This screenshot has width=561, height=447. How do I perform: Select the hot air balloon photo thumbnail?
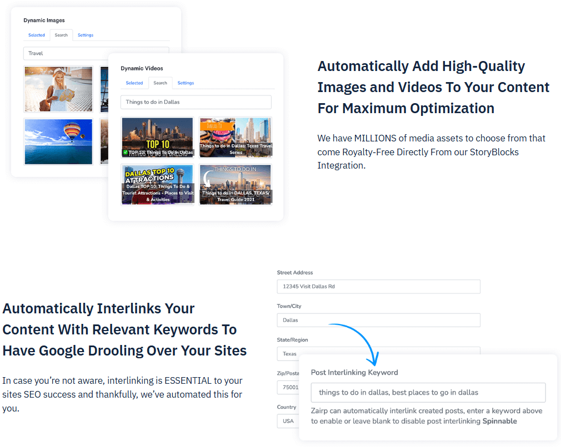tap(58, 141)
